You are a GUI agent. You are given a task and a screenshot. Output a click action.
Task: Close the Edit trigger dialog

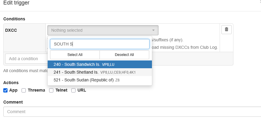pyautogui.click(x=260, y=1)
